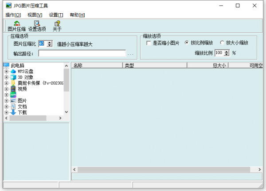This screenshot has width=266, height=191.
Task: Decrease 缩放比例 with down arrow
Action: pyautogui.click(x=227, y=54)
